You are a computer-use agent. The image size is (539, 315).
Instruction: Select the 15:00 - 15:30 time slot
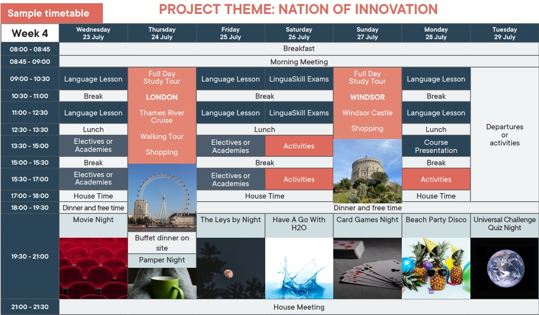coord(30,162)
